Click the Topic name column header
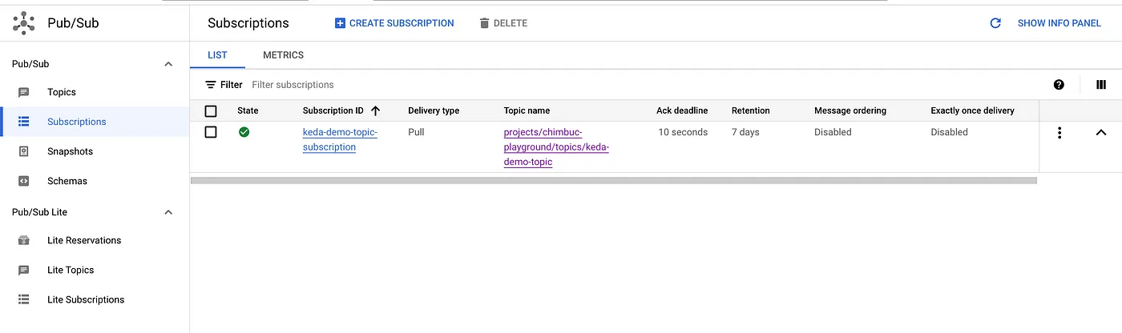This screenshot has height=333, width=1122. point(527,110)
